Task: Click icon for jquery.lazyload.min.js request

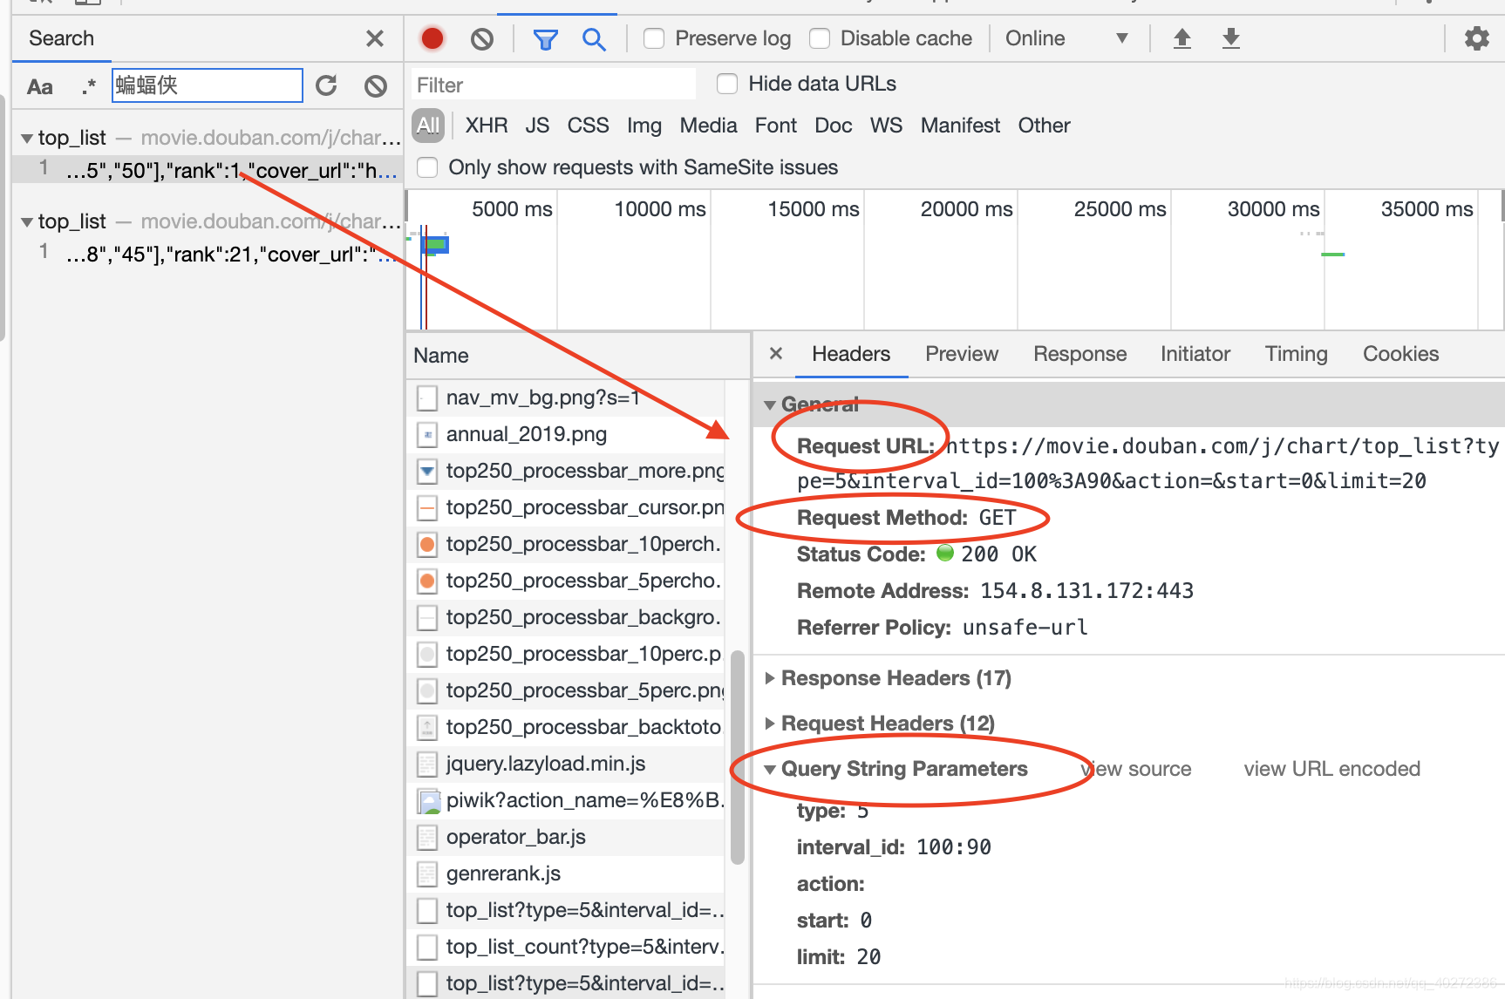Action: tap(427, 765)
